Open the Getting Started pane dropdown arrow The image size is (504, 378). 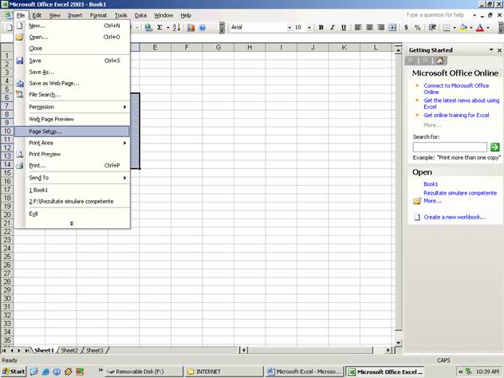click(491, 49)
